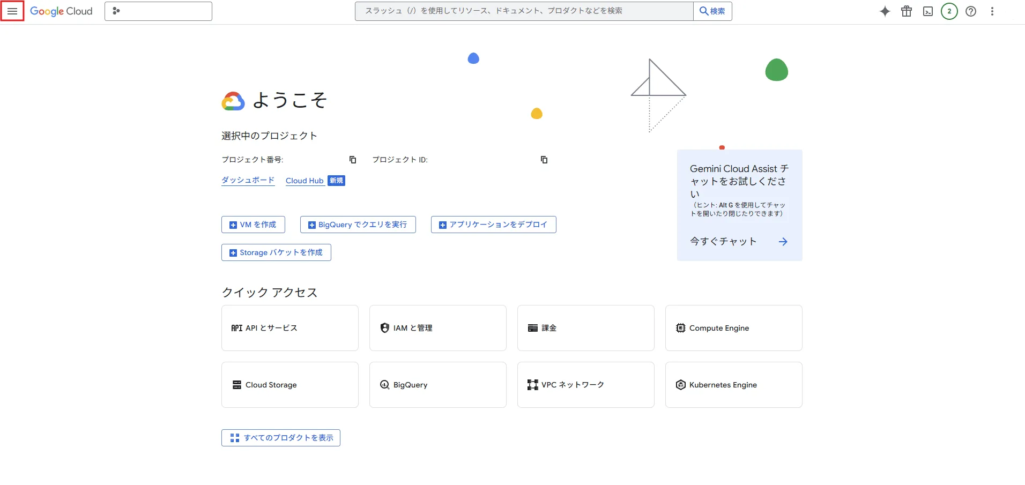This screenshot has height=485, width=1025.
Task: Open the Cloud Storage card
Action: coord(290,385)
